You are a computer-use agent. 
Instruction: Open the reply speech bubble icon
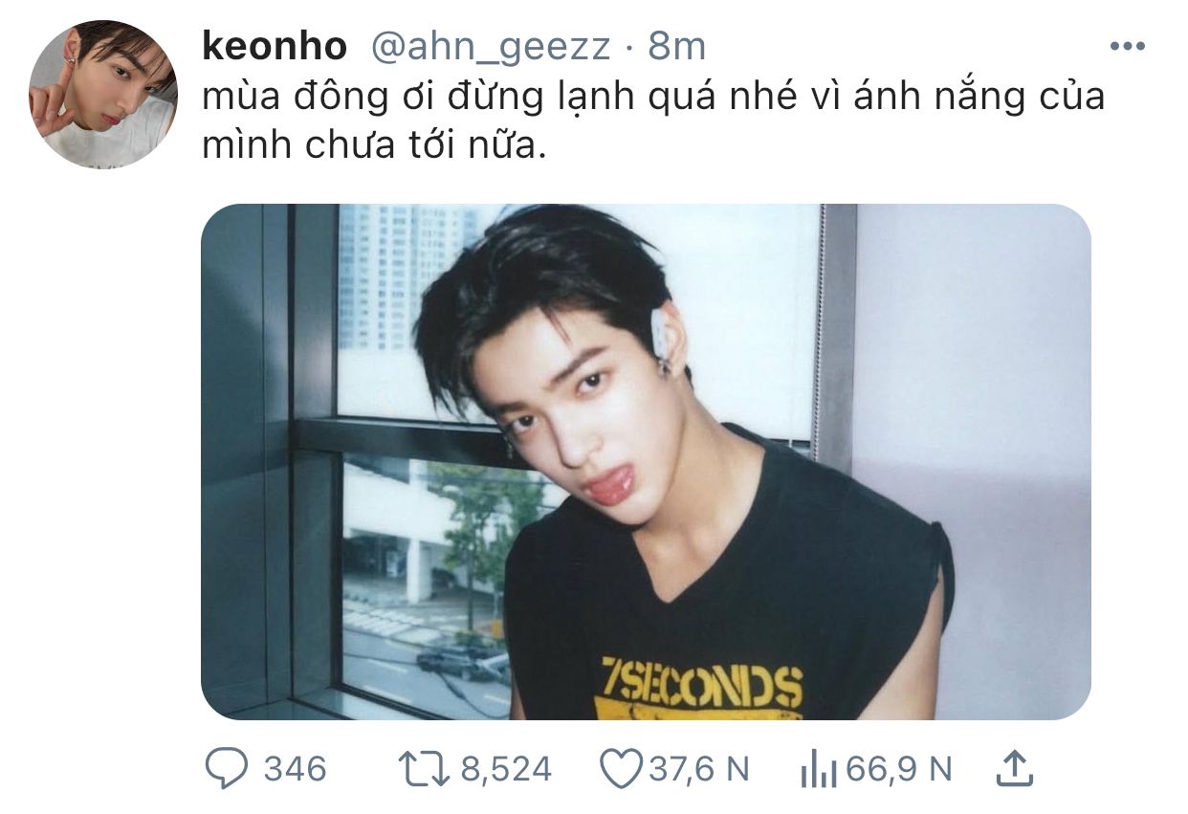point(227,768)
